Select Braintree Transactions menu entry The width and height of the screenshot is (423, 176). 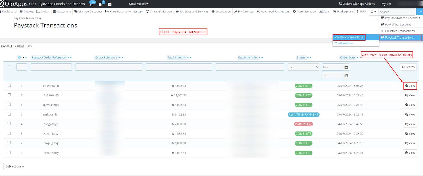pos(401,31)
